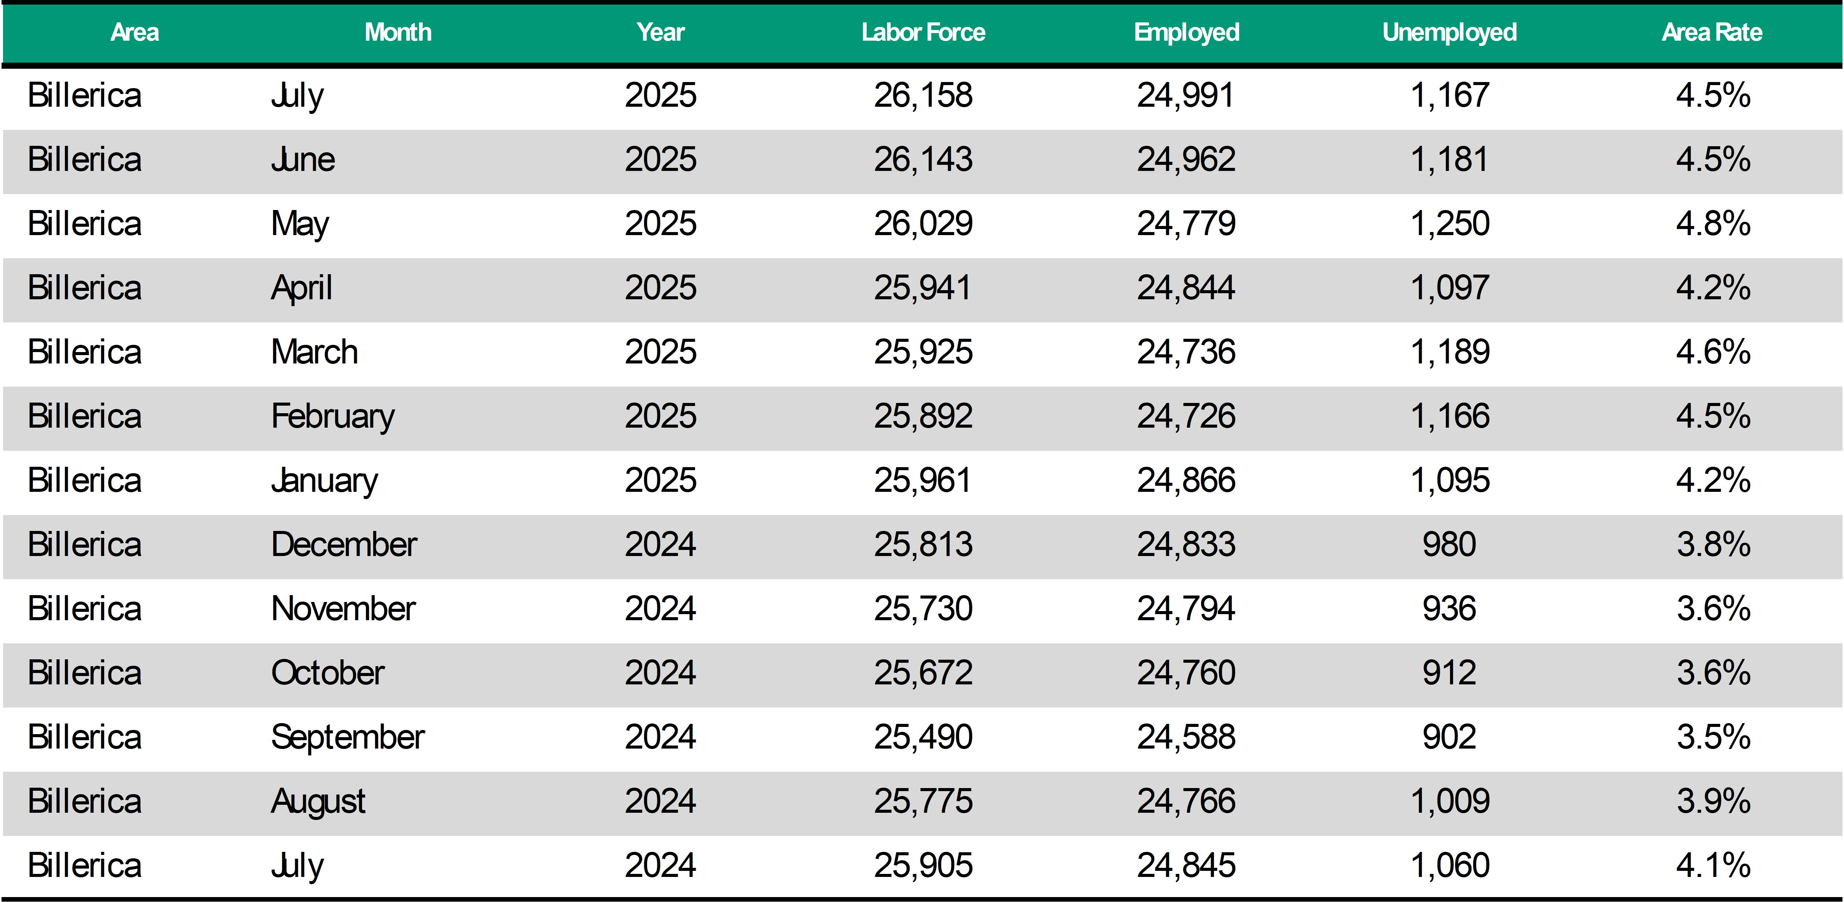Click the October employed value 24,760
Image resolution: width=1844 pixels, height=902 pixels.
(1186, 673)
